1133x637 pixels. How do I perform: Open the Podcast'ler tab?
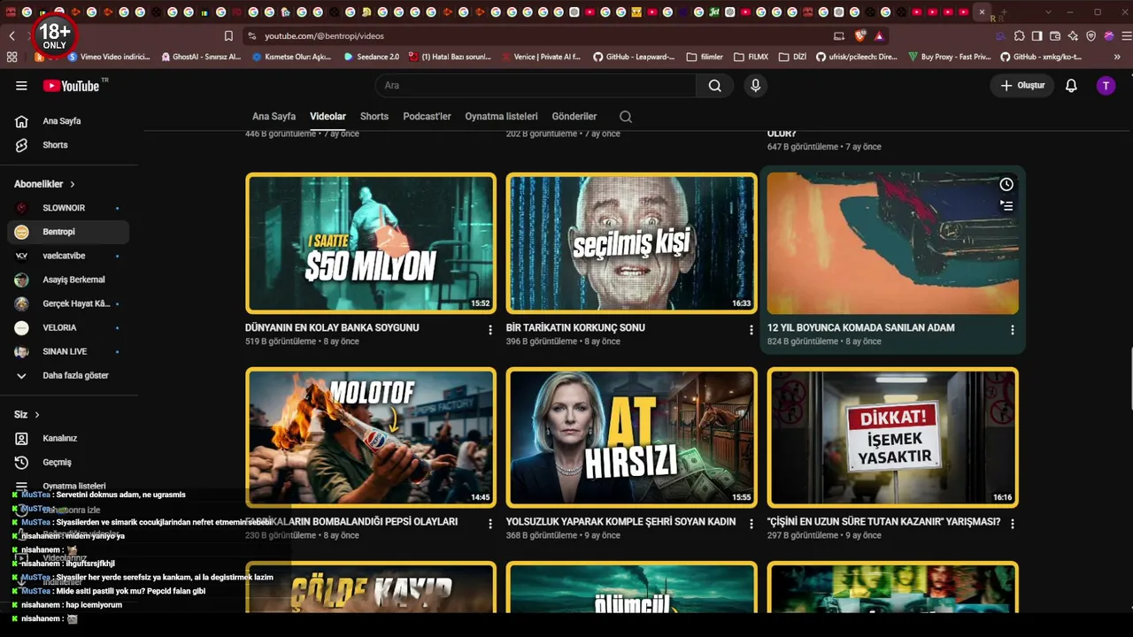[x=427, y=117]
